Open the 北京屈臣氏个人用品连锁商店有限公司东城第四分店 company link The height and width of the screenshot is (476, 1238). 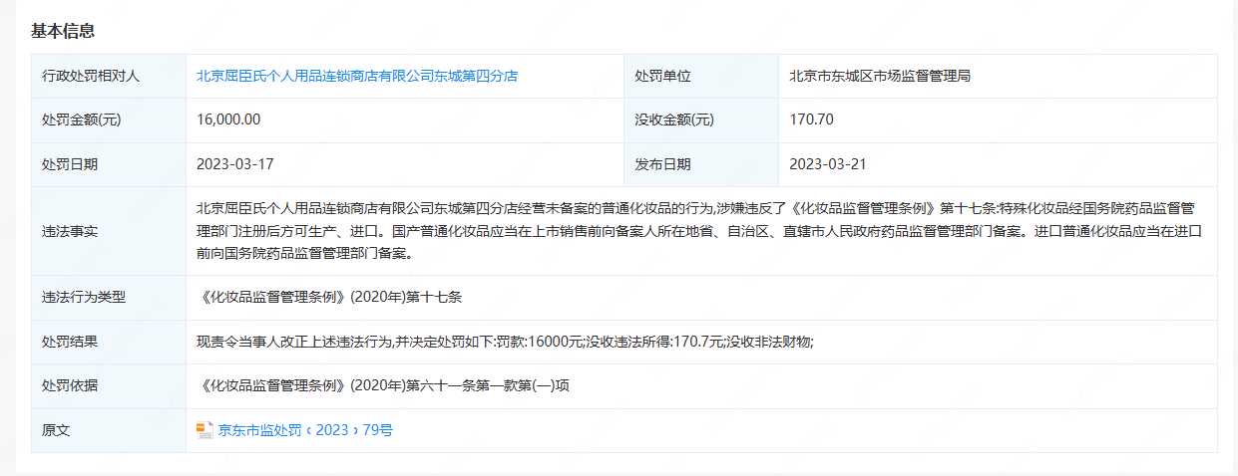(x=357, y=76)
